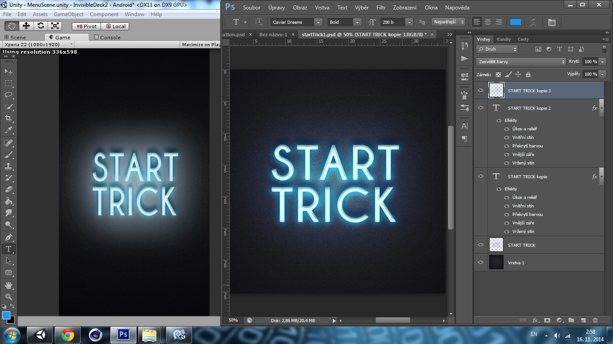Click the Local button in Unity

click(115, 26)
